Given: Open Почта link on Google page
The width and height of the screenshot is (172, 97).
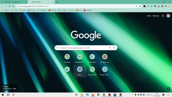Looking at the screenshot, I should click(149, 16).
